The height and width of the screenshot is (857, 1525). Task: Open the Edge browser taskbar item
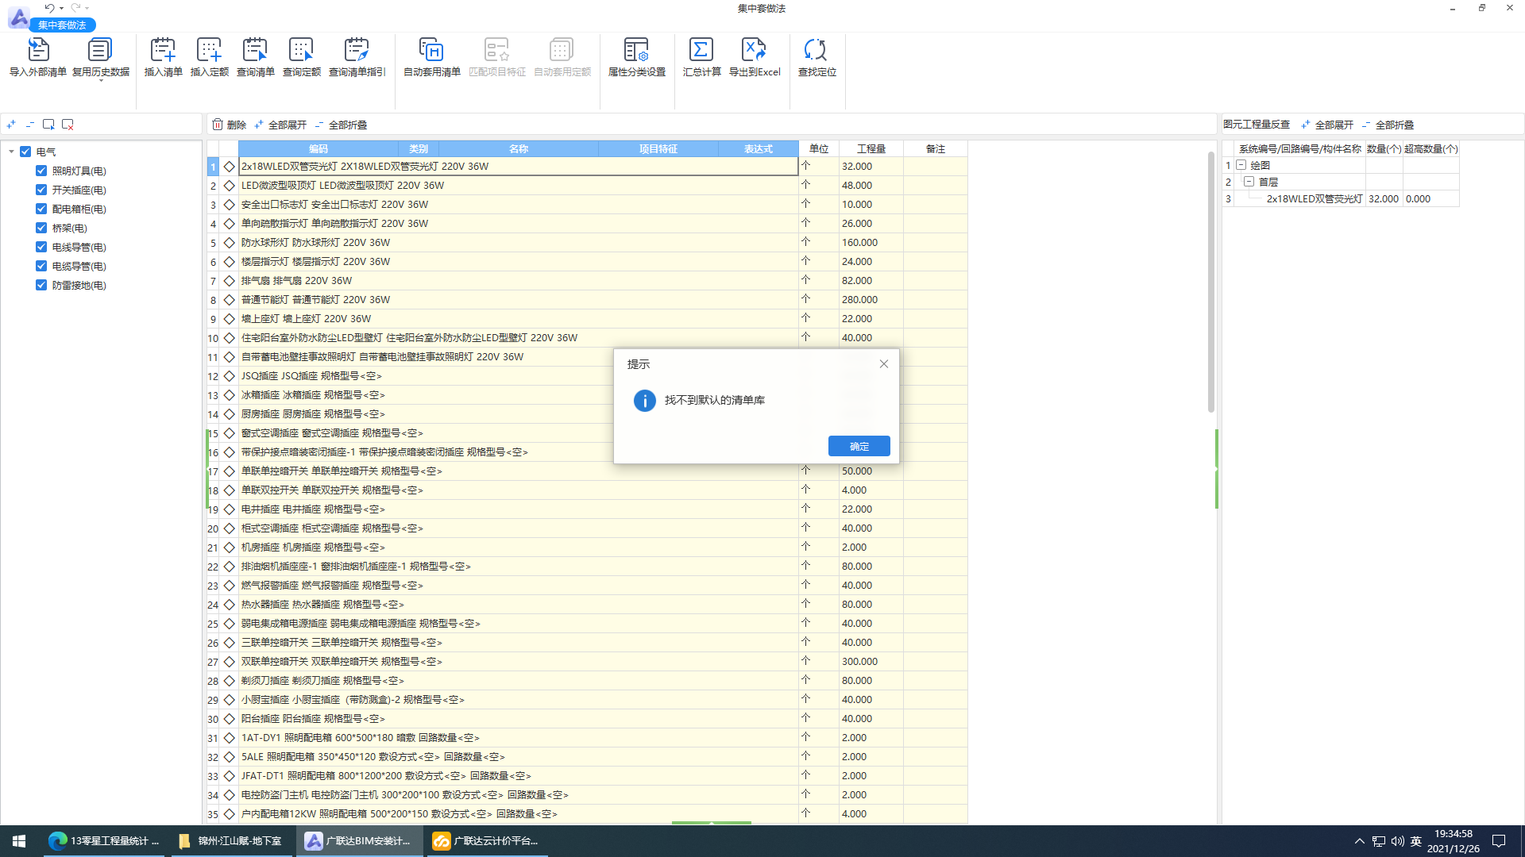[103, 841]
